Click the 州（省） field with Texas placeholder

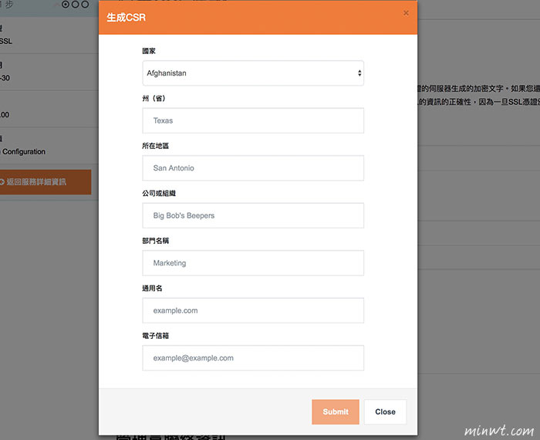pos(253,120)
